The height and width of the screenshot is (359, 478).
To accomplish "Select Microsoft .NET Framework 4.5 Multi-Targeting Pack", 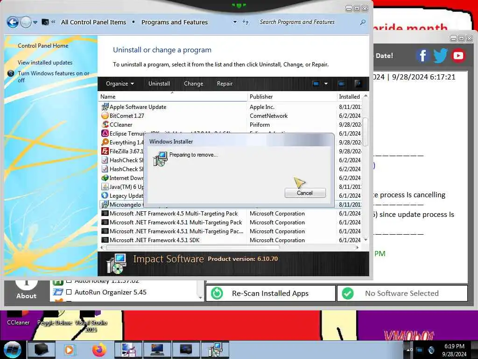I will click(231, 213).
